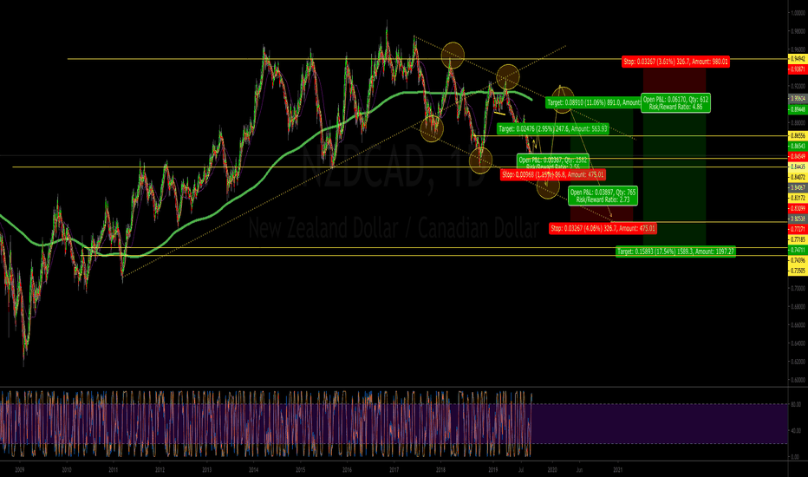The height and width of the screenshot is (477, 808).
Task: Click the 0.90624 gray price axis label
Action: pos(798,98)
